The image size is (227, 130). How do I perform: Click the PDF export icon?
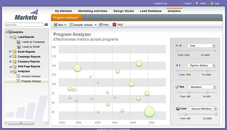coord(114,25)
